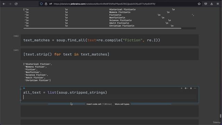Open the browser hamburger menu
222x125 pixels.
coord(218,4)
